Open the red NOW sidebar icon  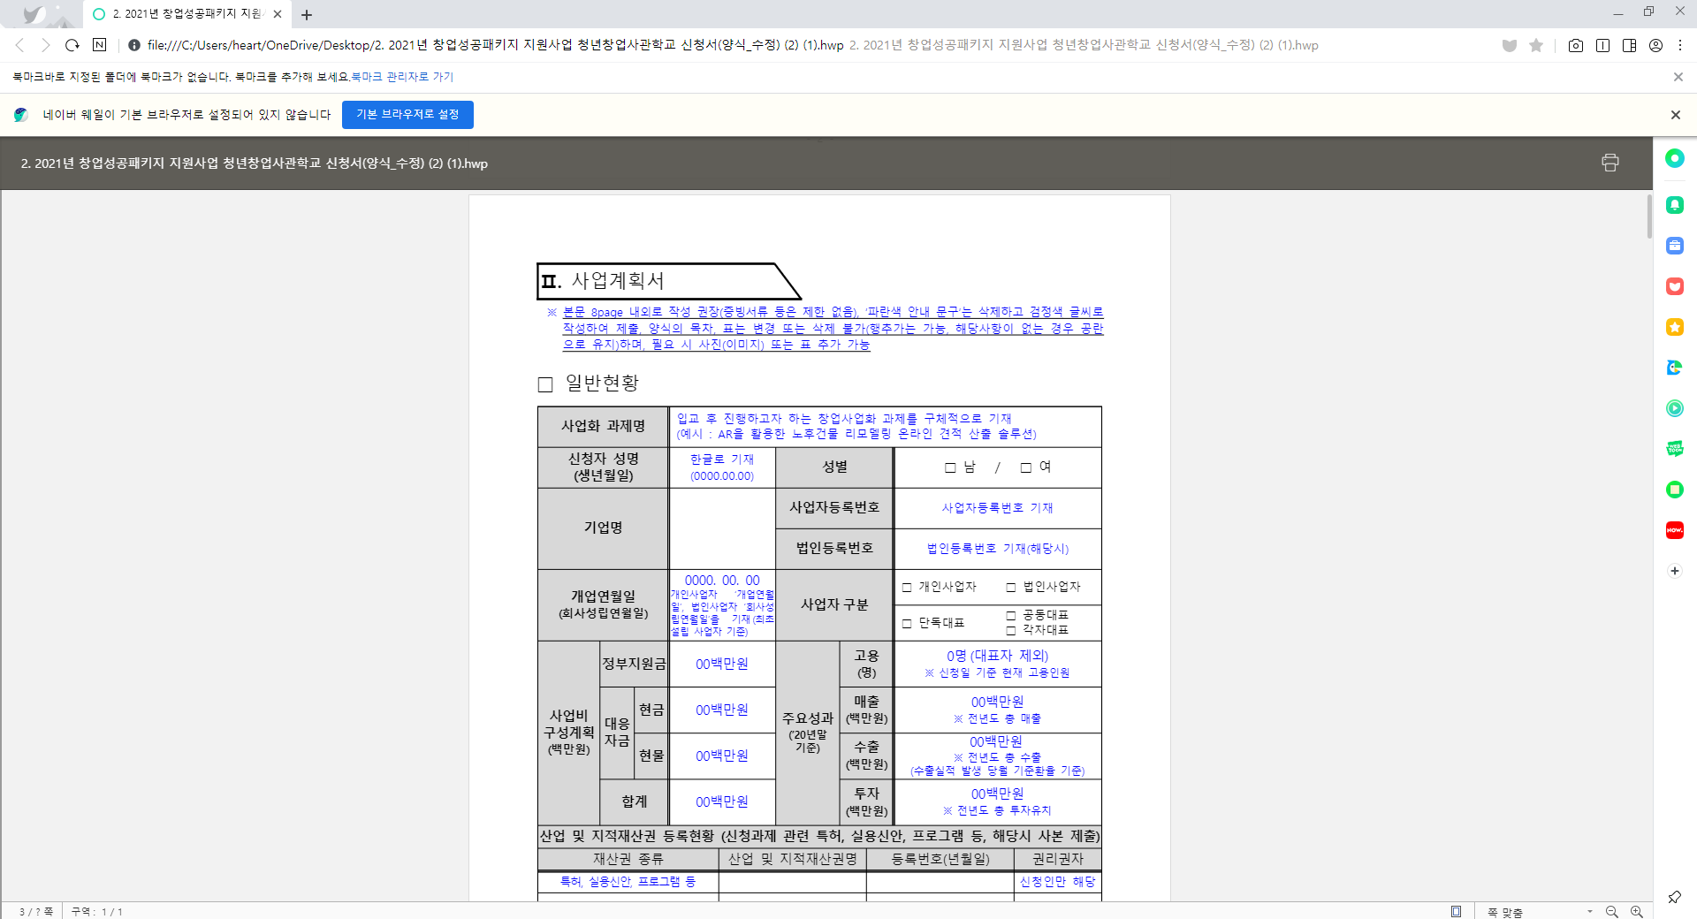[1675, 530]
